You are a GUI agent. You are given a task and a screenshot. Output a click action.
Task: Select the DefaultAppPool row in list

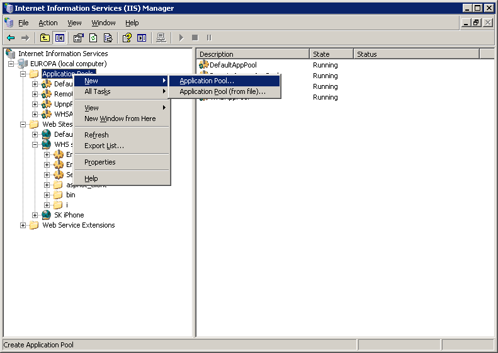tap(233, 65)
